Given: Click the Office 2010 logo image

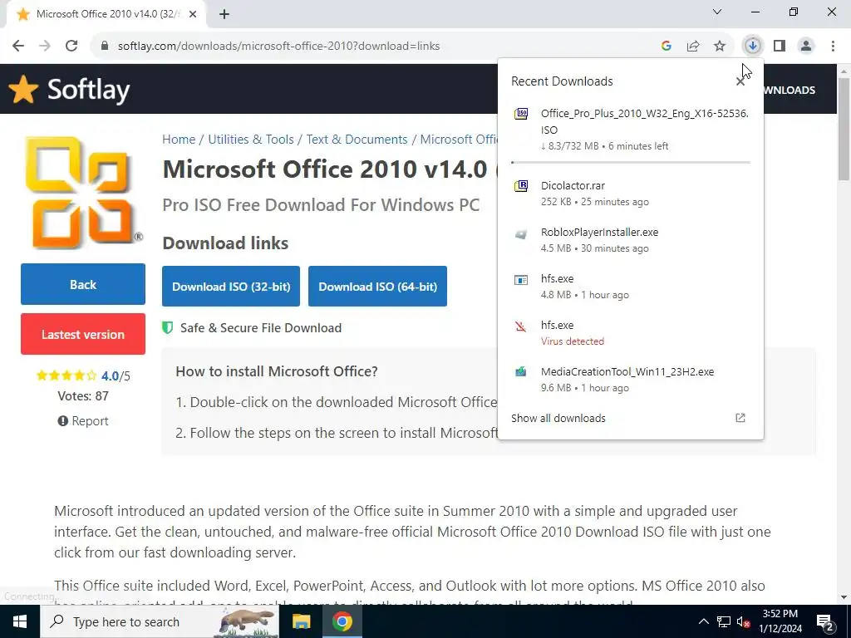Looking at the screenshot, I should tap(83, 193).
